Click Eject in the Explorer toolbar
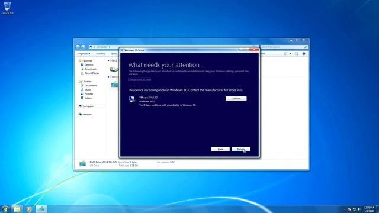Screen dimensions: 379x213 point(114,54)
